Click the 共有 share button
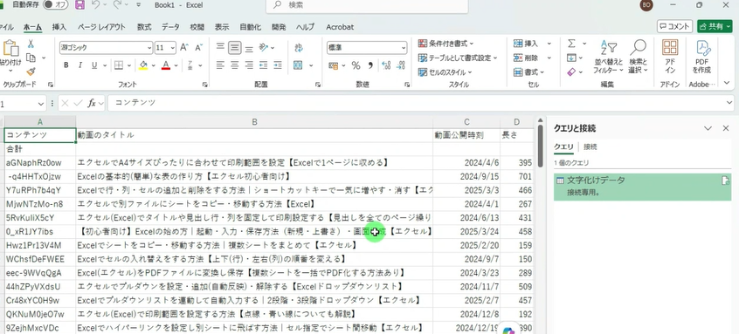Image resolution: width=739 pixels, height=334 pixels. coord(715,26)
